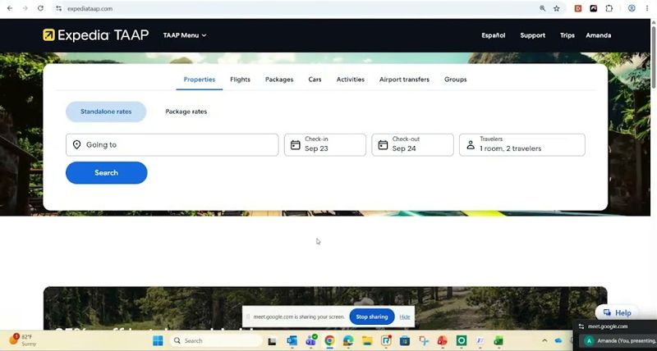Open the weather widget showing 82°F

coord(23,340)
